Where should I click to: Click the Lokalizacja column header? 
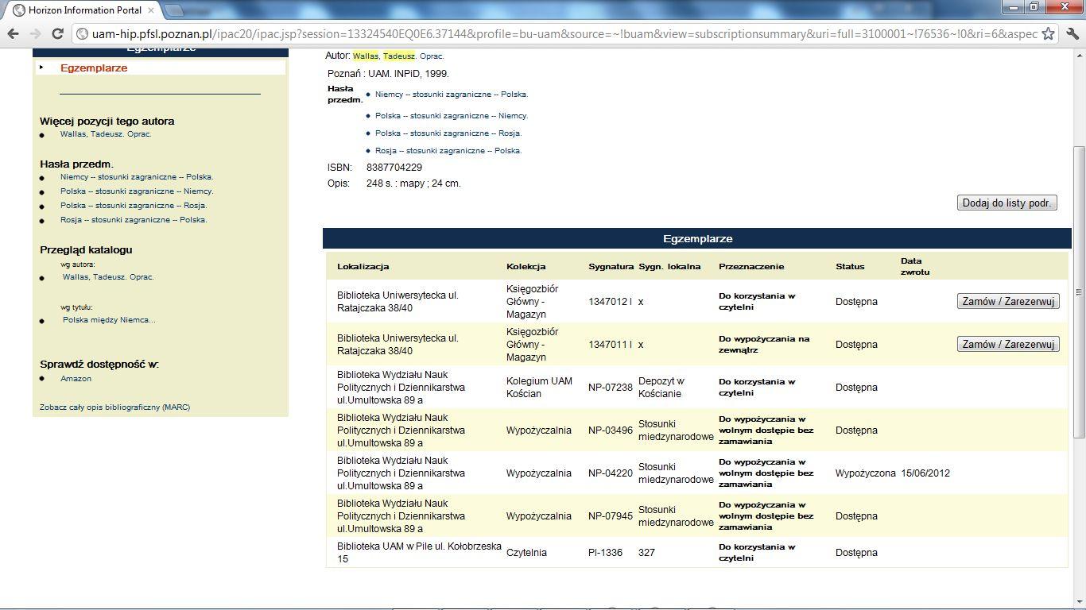363,266
